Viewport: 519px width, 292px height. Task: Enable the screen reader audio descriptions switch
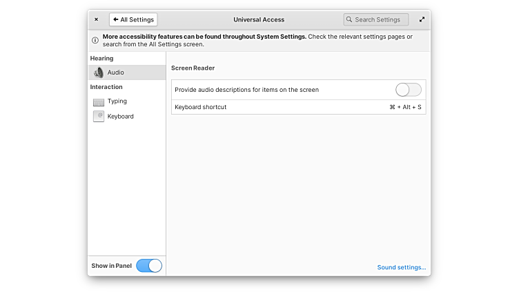tap(408, 90)
